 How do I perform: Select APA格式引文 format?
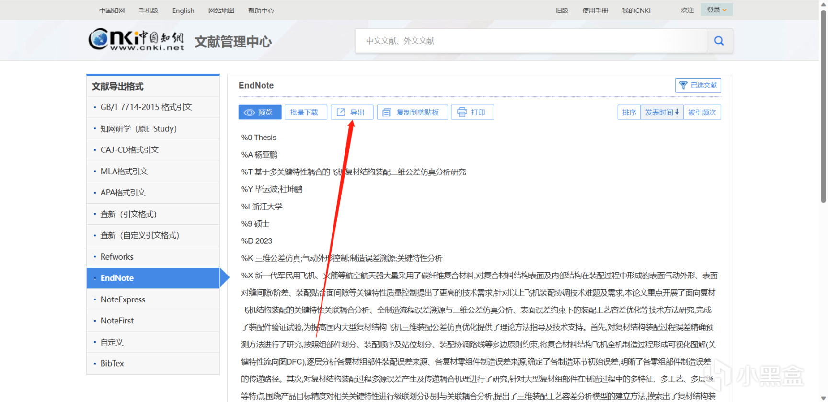coord(153,193)
